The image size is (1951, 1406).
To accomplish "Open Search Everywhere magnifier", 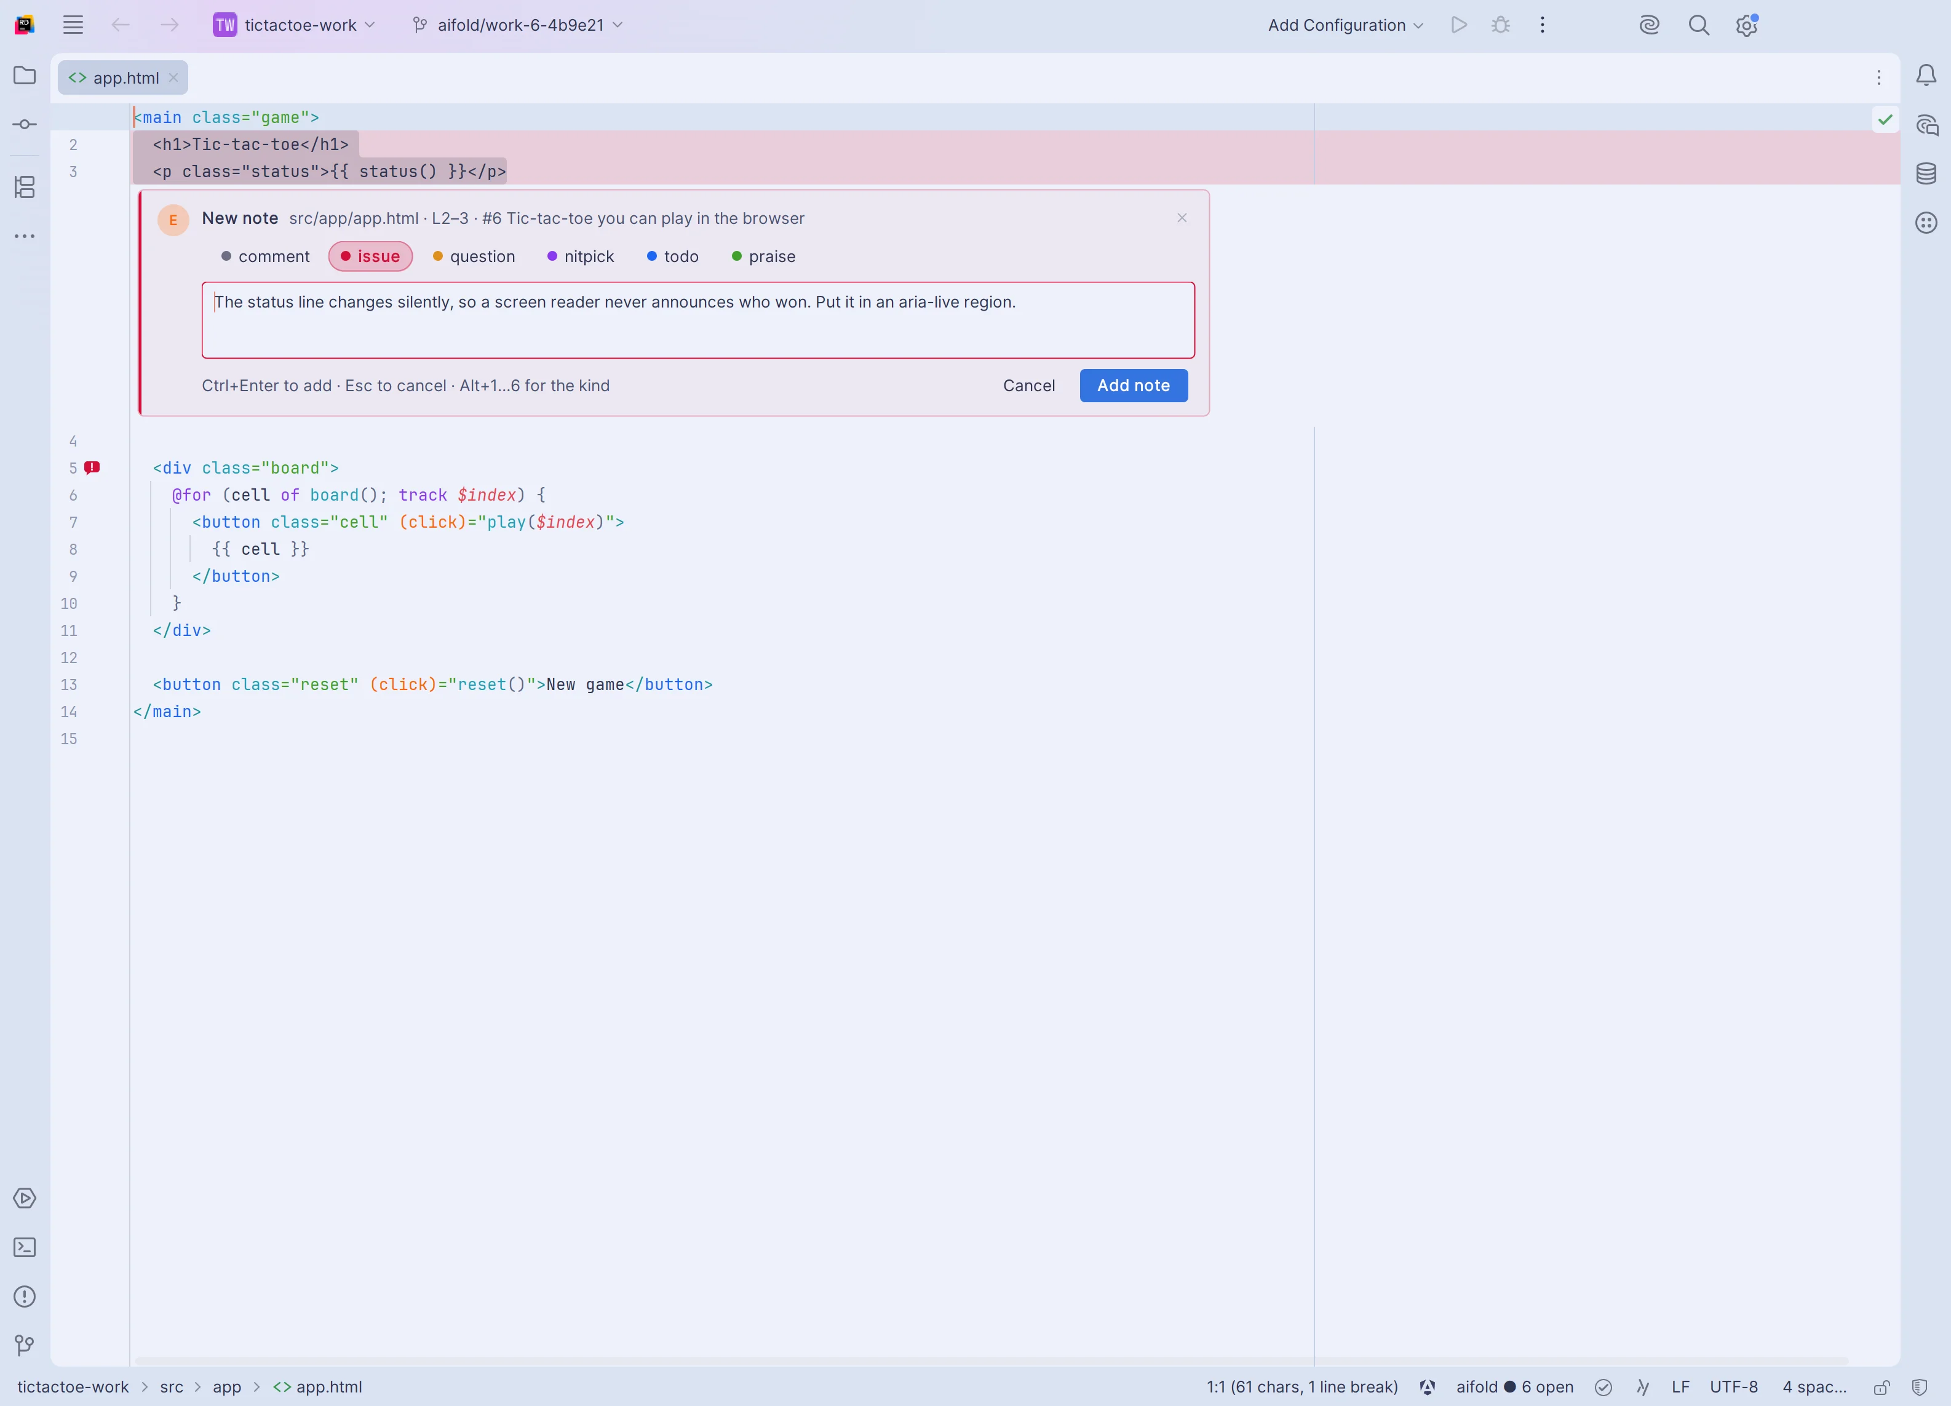I will click(1698, 25).
